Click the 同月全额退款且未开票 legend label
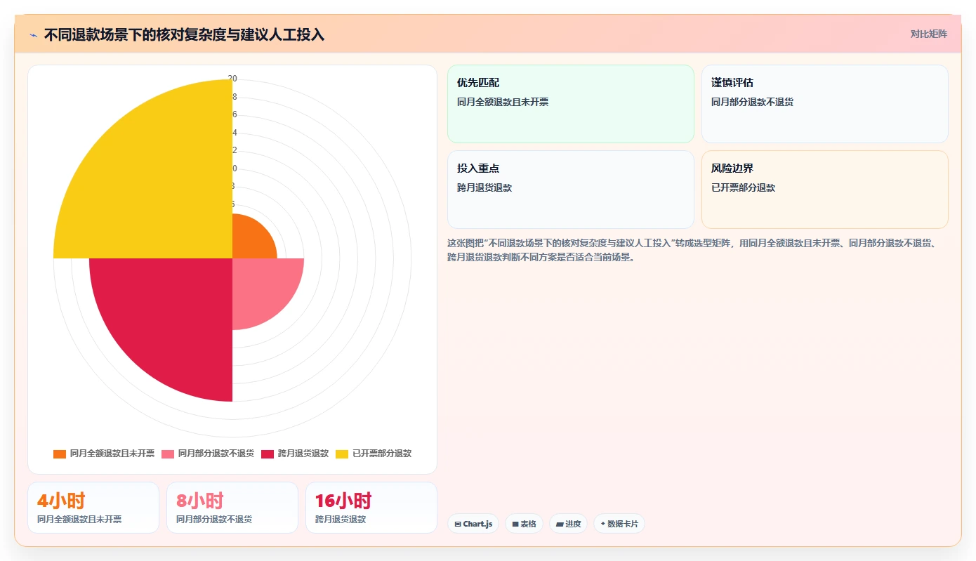 click(112, 454)
